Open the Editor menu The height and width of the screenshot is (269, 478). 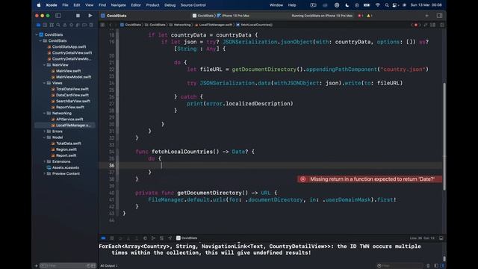click(136, 5)
